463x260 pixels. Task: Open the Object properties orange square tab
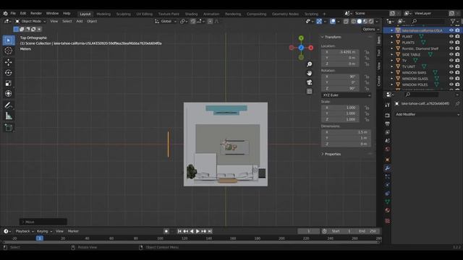tap(388, 160)
